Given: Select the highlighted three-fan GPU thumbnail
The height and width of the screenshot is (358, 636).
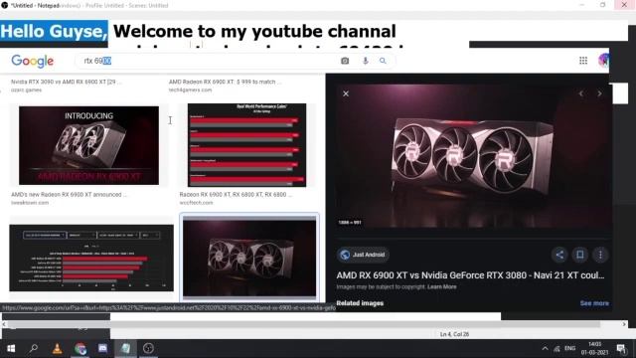Looking at the screenshot, I should pyautogui.click(x=249, y=258).
